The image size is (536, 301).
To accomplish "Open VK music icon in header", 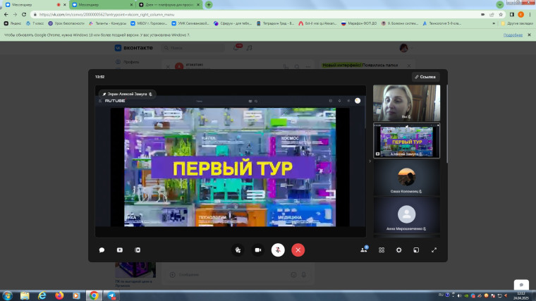I will pyautogui.click(x=250, y=48).
